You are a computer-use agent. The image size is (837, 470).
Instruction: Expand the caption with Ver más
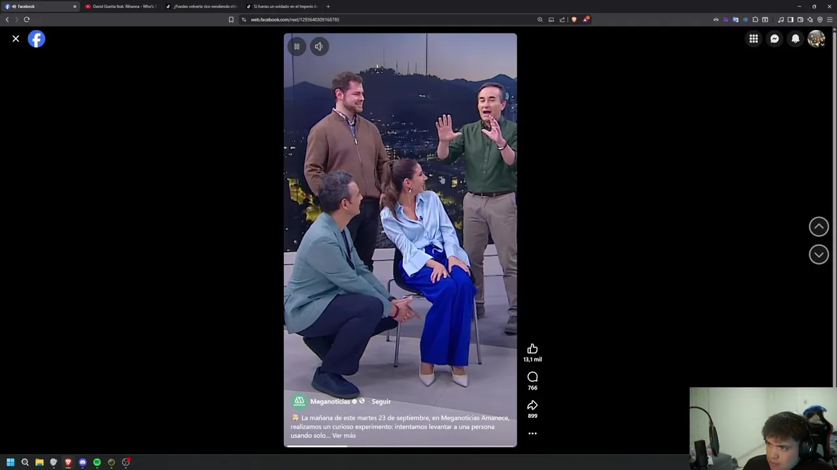tap(344, 435)
